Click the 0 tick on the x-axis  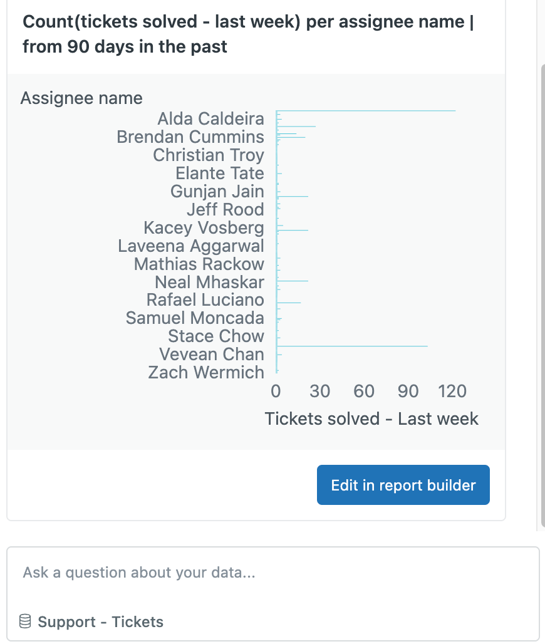tap(276, 392)
